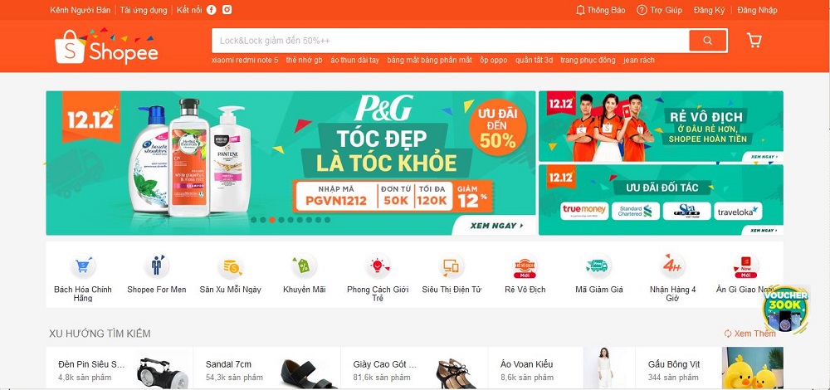The width and height of the screenshot is (830, 390).
Task: Select the Shopee For Men category icon
Action: coord(157,266)
